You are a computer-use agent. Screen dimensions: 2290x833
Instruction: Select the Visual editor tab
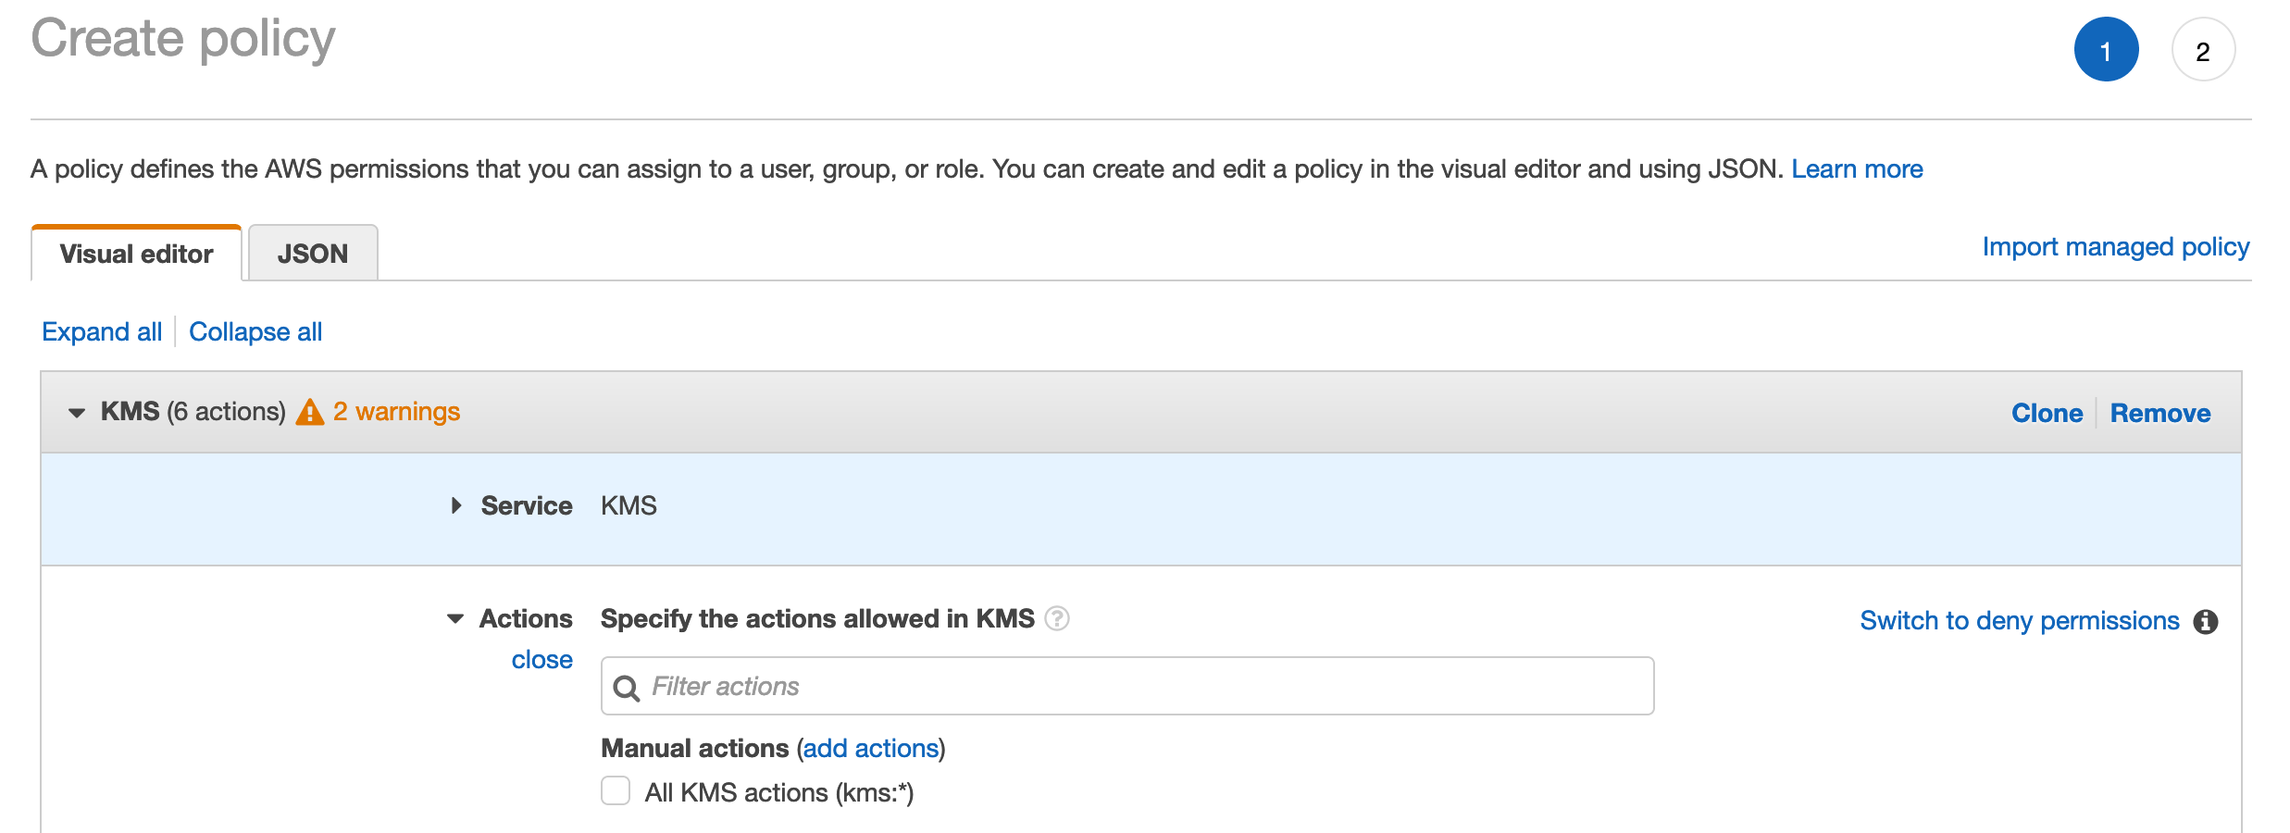(x=136, y=254)
